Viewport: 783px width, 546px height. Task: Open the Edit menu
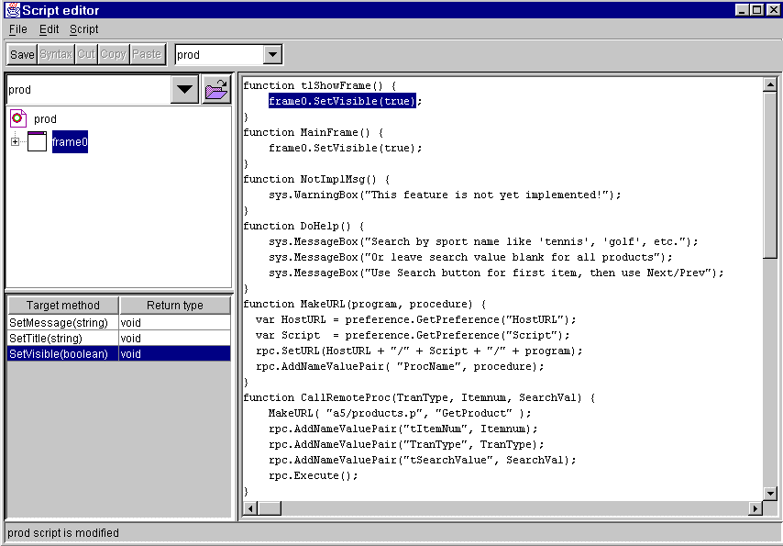pos(49,29)
